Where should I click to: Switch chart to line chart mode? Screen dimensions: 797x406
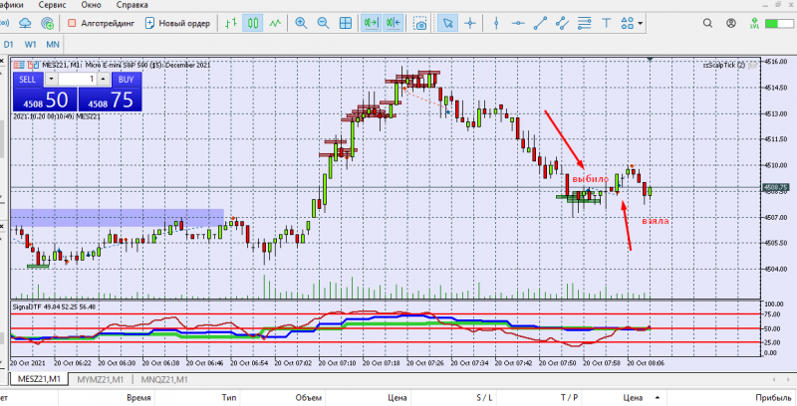coord(275,23)
